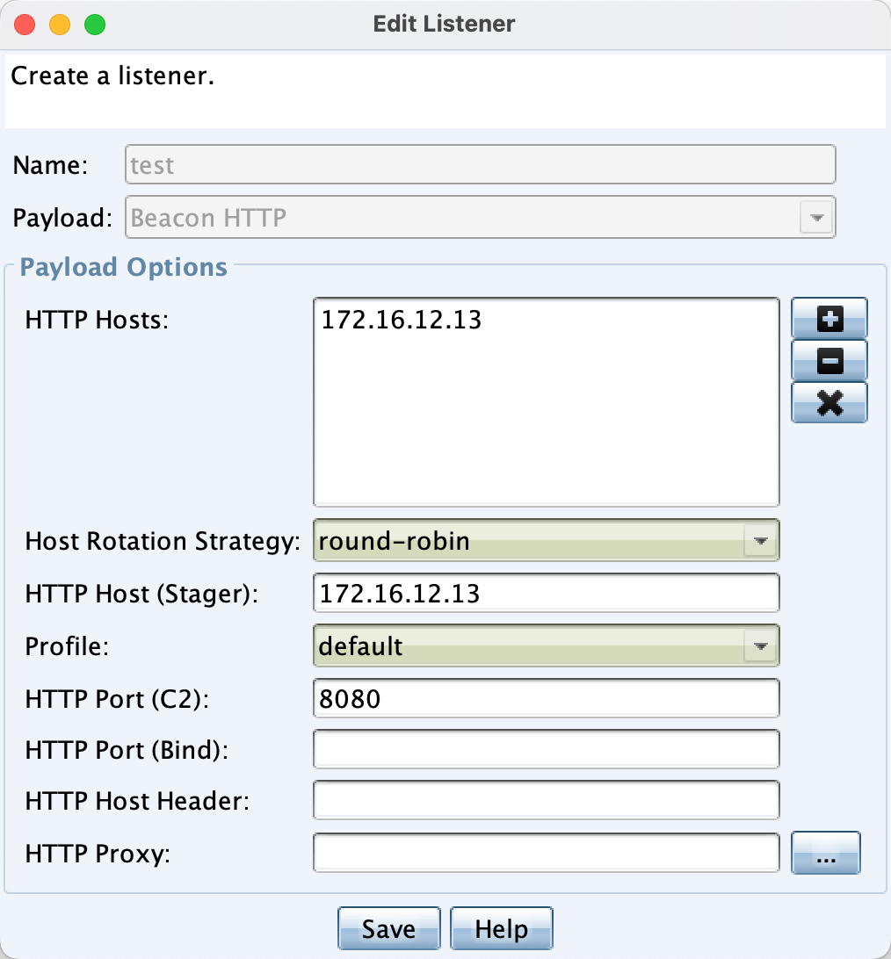Save the listener configuration
Screen dimensions: 891x959
point(388,927)
